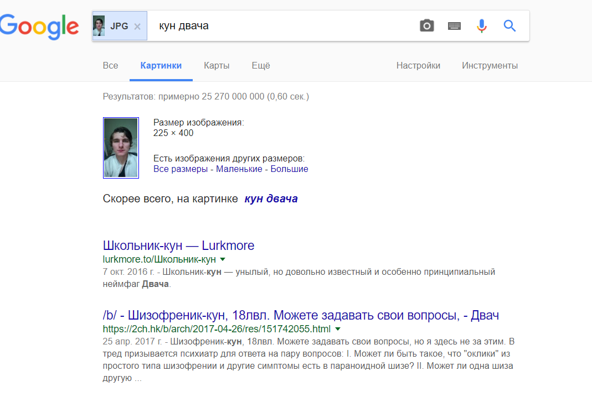Open 'Маленькие' sizes link
592x397 pixels.
(239, 169)
